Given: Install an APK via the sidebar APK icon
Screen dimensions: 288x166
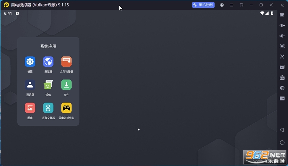Looking at the screenshot, I should point(282,78).
